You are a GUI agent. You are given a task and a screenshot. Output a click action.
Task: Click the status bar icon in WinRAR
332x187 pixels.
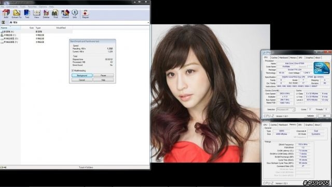pyautogui.click(x=3, y=167)
